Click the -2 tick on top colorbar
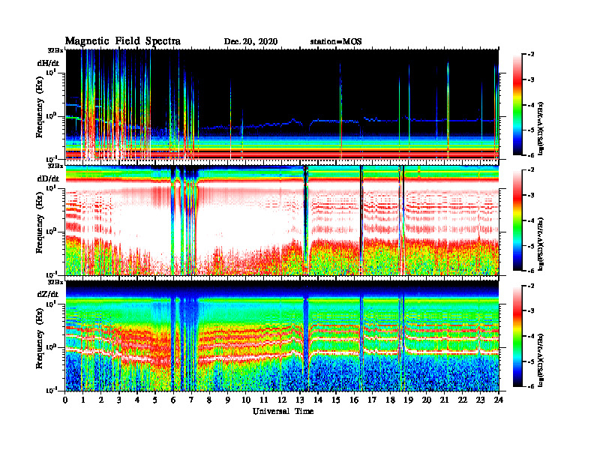The width and height of the screenshot is (594, 459). point(529,55)
